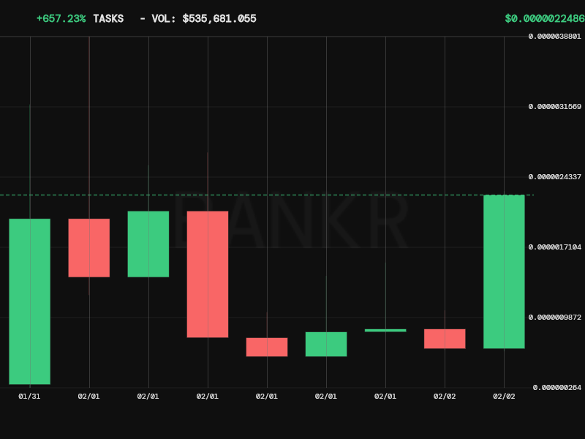Click the 0.000000264 price axis label
The width and height of the screenshot is (585, 439).
point(556,388)
